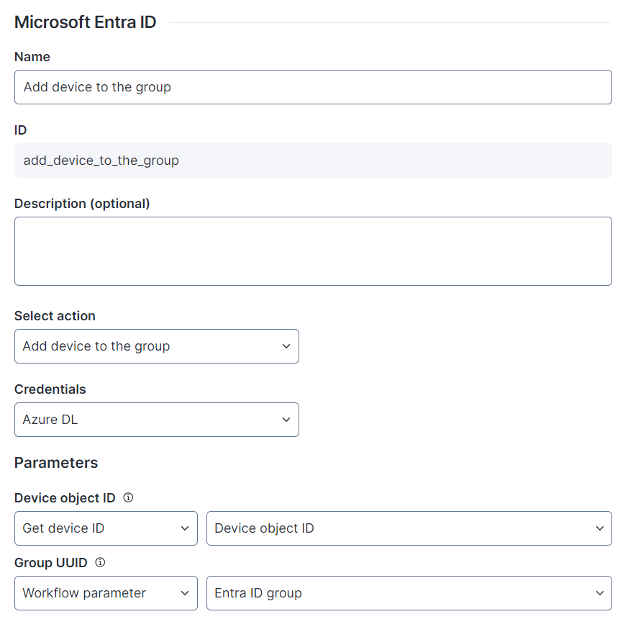This screenshot has width=628, height=632.
Task: Click the read-only add_device_to_the_group ID field
Action: pos(313,161)
